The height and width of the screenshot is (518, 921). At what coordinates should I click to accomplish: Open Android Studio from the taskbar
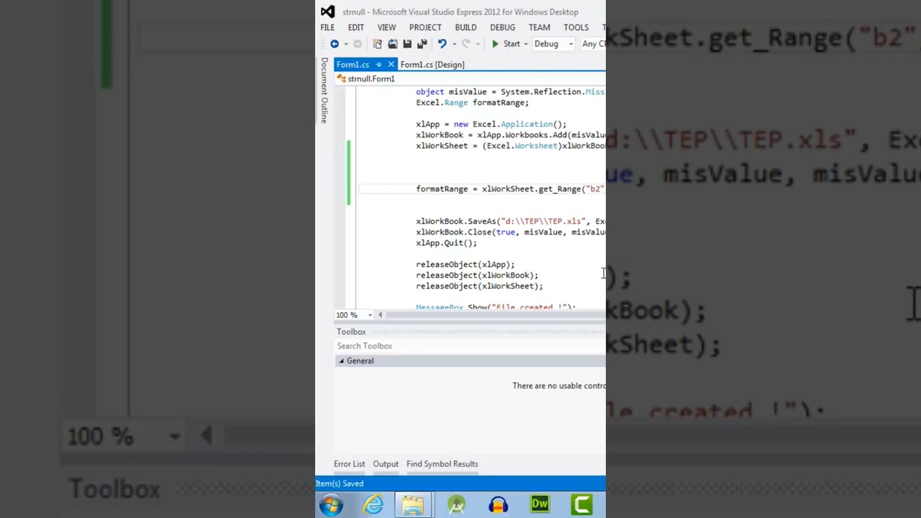456,505
